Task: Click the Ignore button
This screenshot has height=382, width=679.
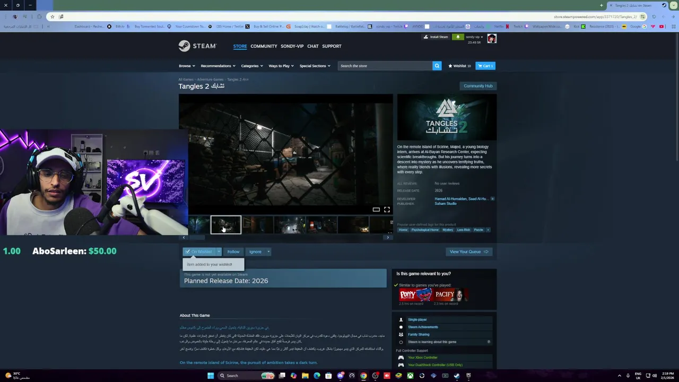Action: pyautogui.click(x=255, y=251)
